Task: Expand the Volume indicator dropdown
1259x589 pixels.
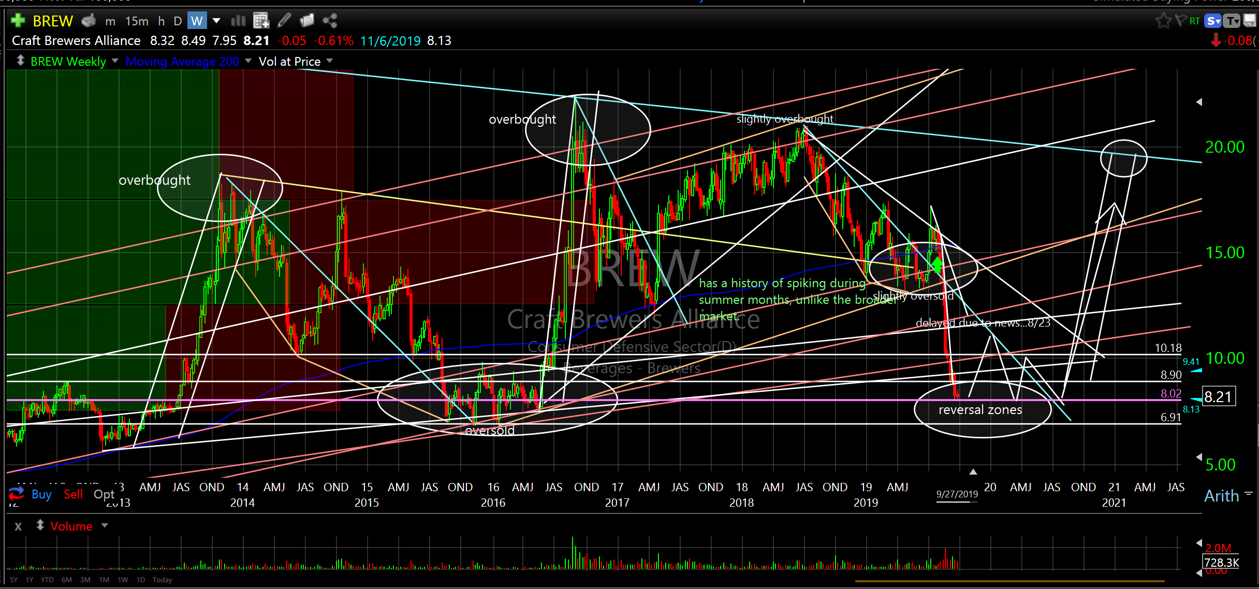Action: coord(105,525)
